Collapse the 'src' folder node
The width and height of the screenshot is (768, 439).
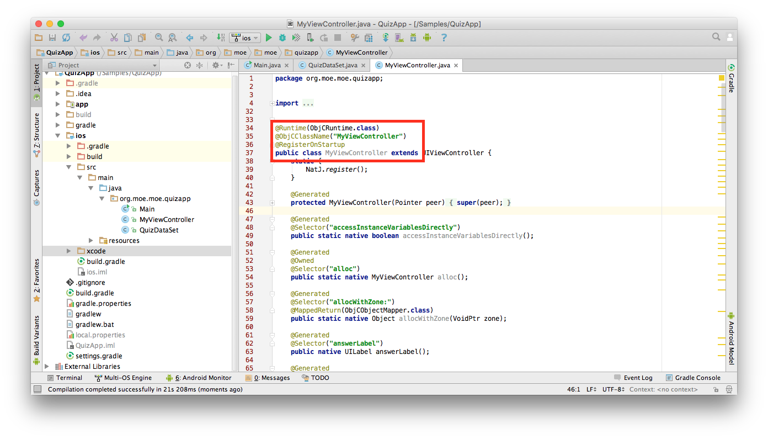coord(69,167)
